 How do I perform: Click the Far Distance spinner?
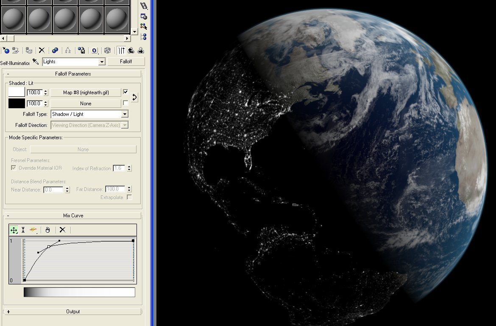[129, 189]
